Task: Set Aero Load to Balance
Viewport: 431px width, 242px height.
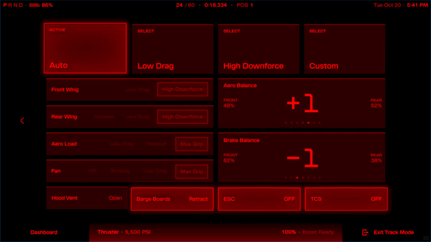Action: click(157, 144)
